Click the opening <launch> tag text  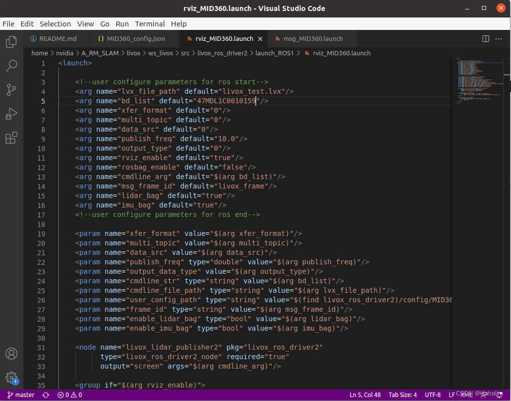(x=75, y=63)
